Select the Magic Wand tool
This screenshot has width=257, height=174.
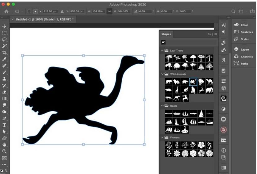coord(4,46)
